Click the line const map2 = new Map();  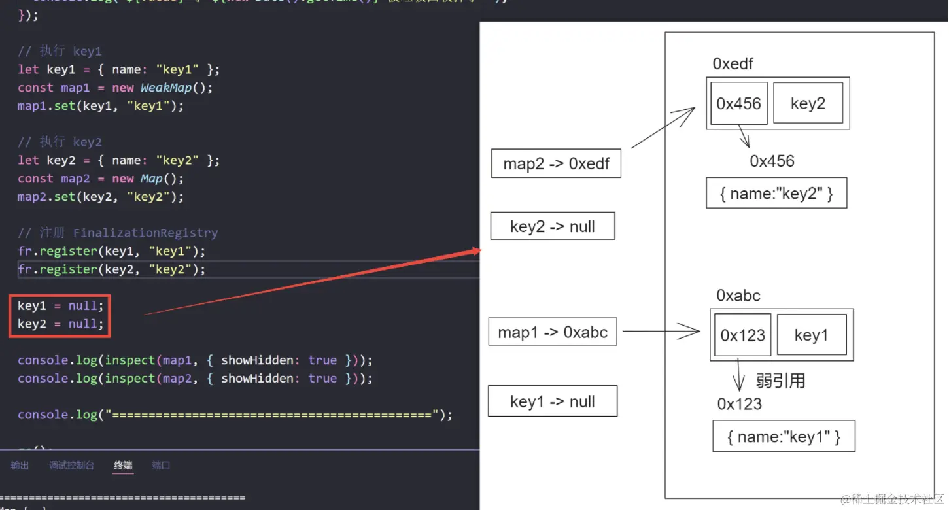coord(101,178)
